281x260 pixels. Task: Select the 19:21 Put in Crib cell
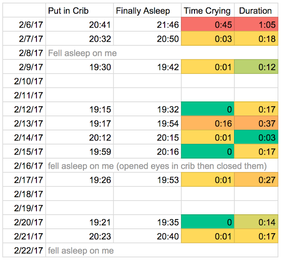(79, 223)
